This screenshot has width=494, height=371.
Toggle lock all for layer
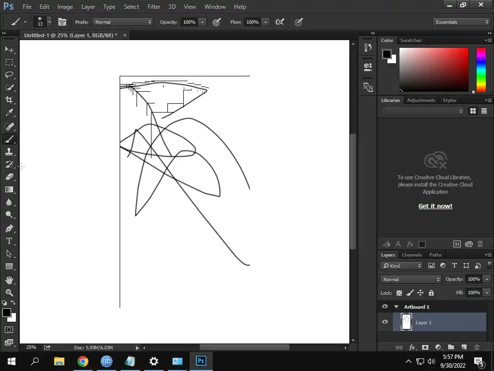[431, 293]
